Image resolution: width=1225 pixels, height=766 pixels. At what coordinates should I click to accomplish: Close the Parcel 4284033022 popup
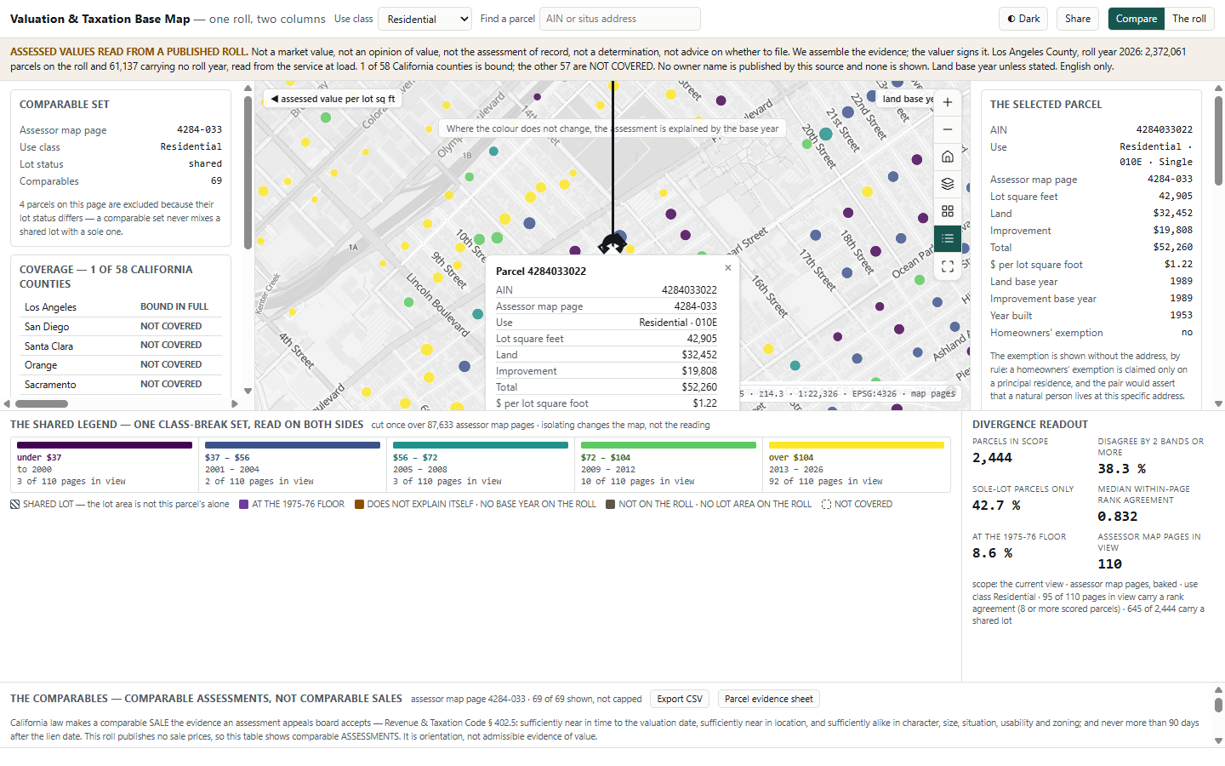(728, 268)
